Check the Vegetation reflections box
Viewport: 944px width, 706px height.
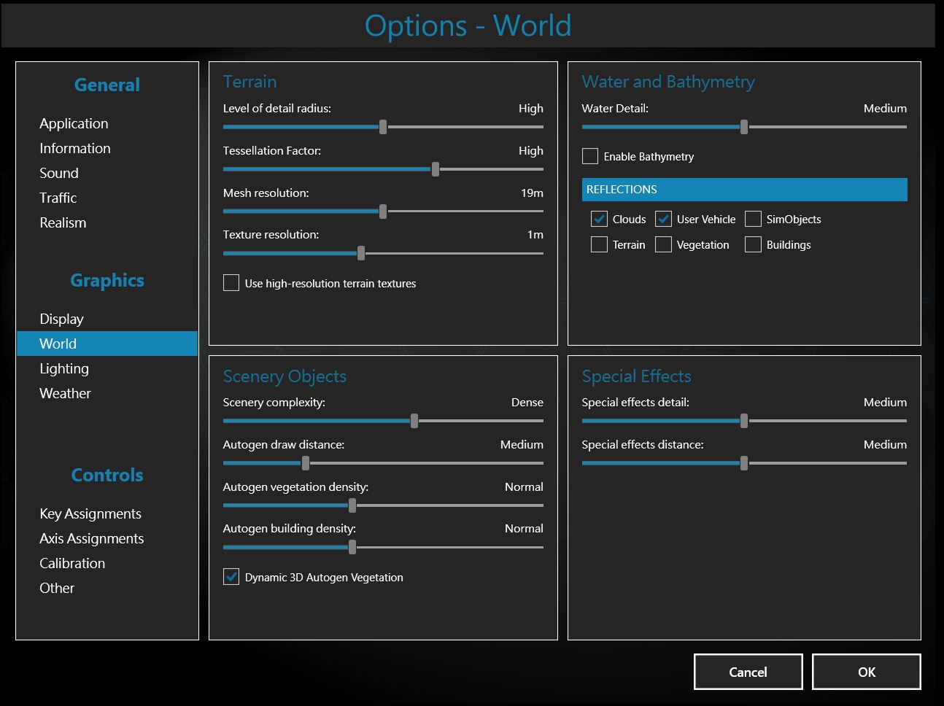(663, 245)
